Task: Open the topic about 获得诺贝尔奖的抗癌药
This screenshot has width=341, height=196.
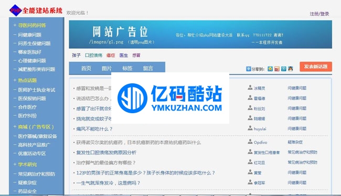Action: click(138, 143)
